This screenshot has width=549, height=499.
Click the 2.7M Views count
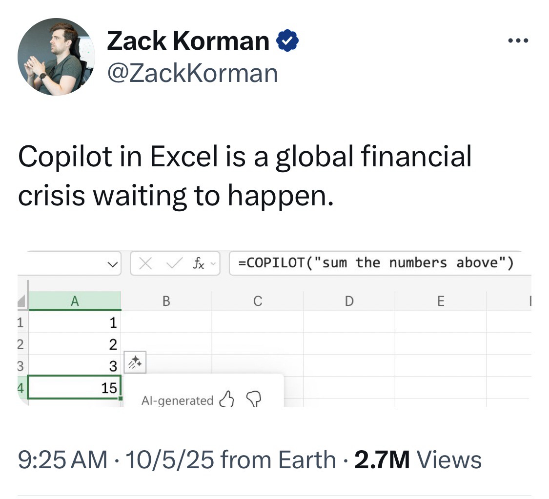tap(418, 459)
